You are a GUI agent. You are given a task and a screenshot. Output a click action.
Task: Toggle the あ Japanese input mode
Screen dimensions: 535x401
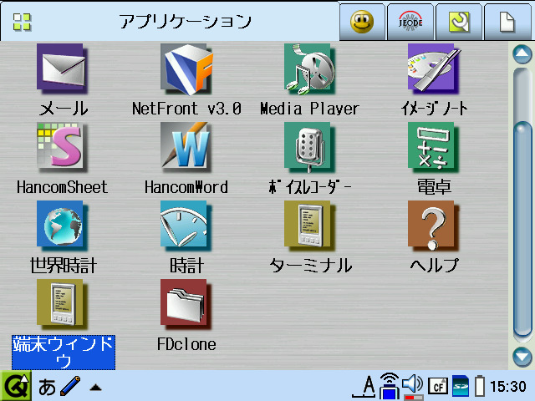pyautogui.click(x=47, y=387)
